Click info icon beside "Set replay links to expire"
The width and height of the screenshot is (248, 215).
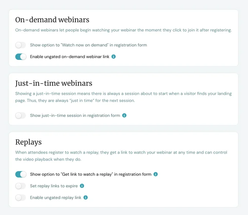[82, 186]
